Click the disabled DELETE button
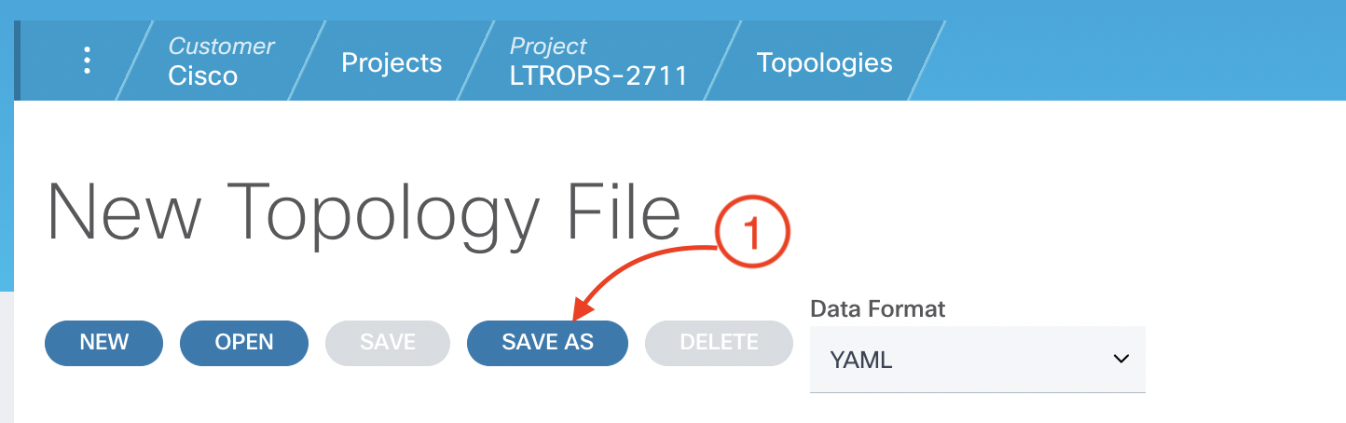1346x423 pixels. click(x=719, y=342)
